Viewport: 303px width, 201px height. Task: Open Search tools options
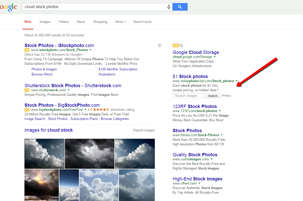[x=142, y=22]
